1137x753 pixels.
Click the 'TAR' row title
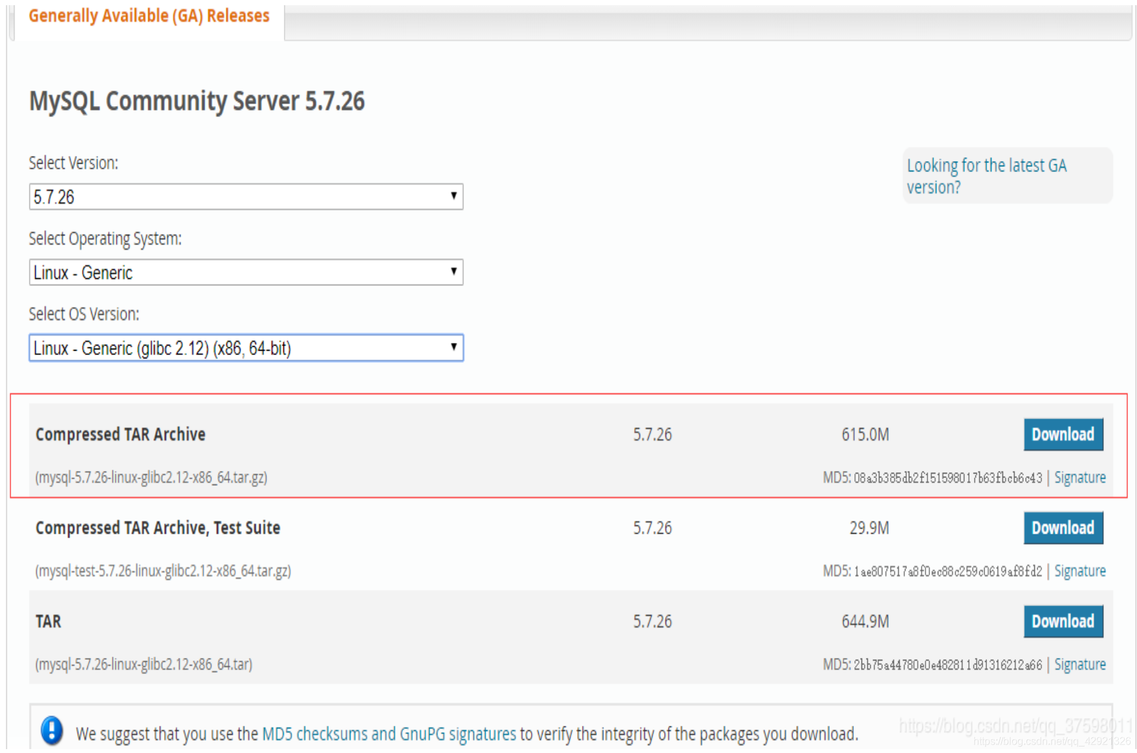click(x=49, y=622)
